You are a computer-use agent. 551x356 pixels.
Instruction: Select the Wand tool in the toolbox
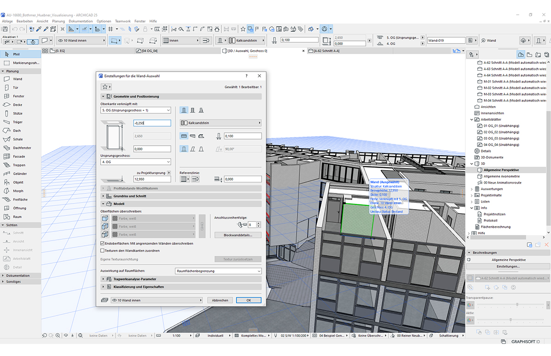17,79
